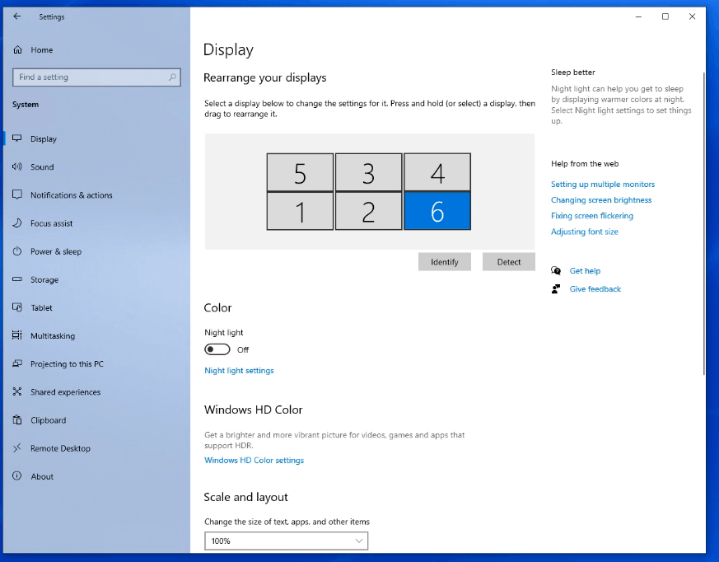Click the Projecting to this PC icon
This screenshot has height=562, width=719.
17,363
